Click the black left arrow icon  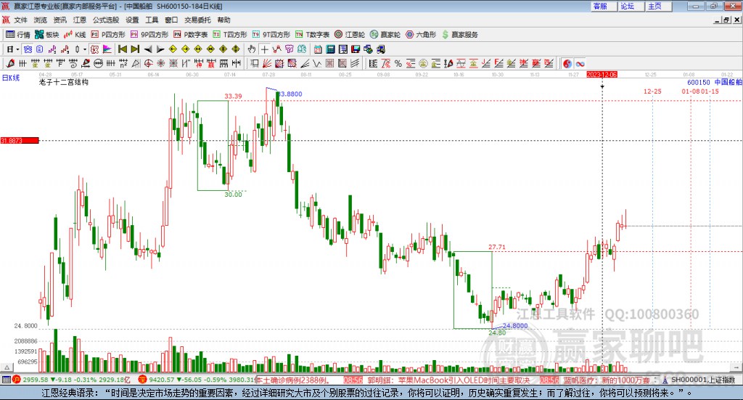[x=148, y=49]
